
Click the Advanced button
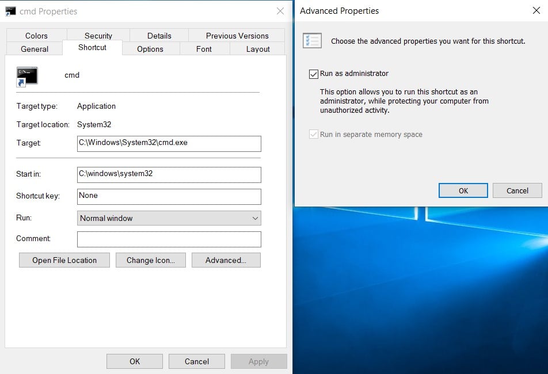click(x=226, y=260)
